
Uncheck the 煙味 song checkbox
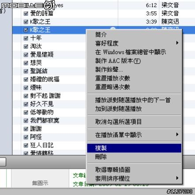(x=26, y=88)
